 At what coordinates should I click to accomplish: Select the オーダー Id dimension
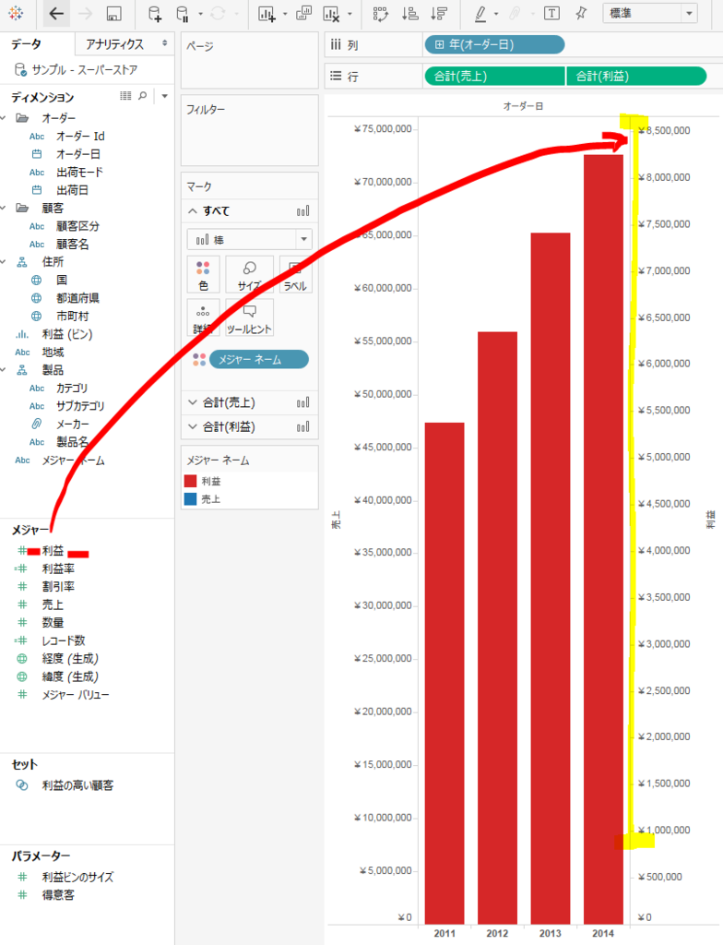pyautogui.click(x=80, y=137)
